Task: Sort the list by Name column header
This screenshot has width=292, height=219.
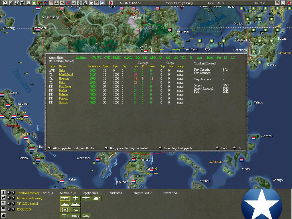Action: click(62, 66)
